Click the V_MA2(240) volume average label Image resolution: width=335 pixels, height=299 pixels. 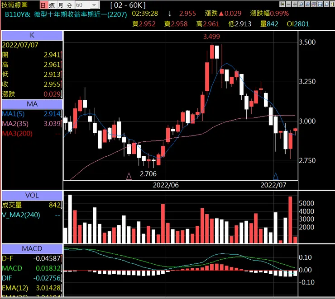(x=21, y=215)
